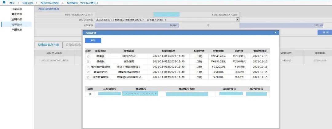Tick the checkbox for 增值税 其他纺织业 row
The height and width of the screenshot is (129, 332).
coord(88,56)
